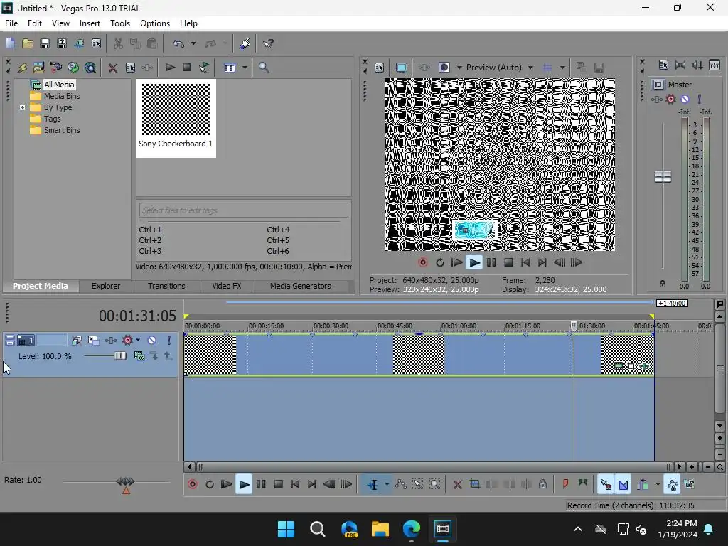Click the Import Media icon in Project Media
Image resolution: width=728 pixels, height=546 pixels.
click(38, 68)
